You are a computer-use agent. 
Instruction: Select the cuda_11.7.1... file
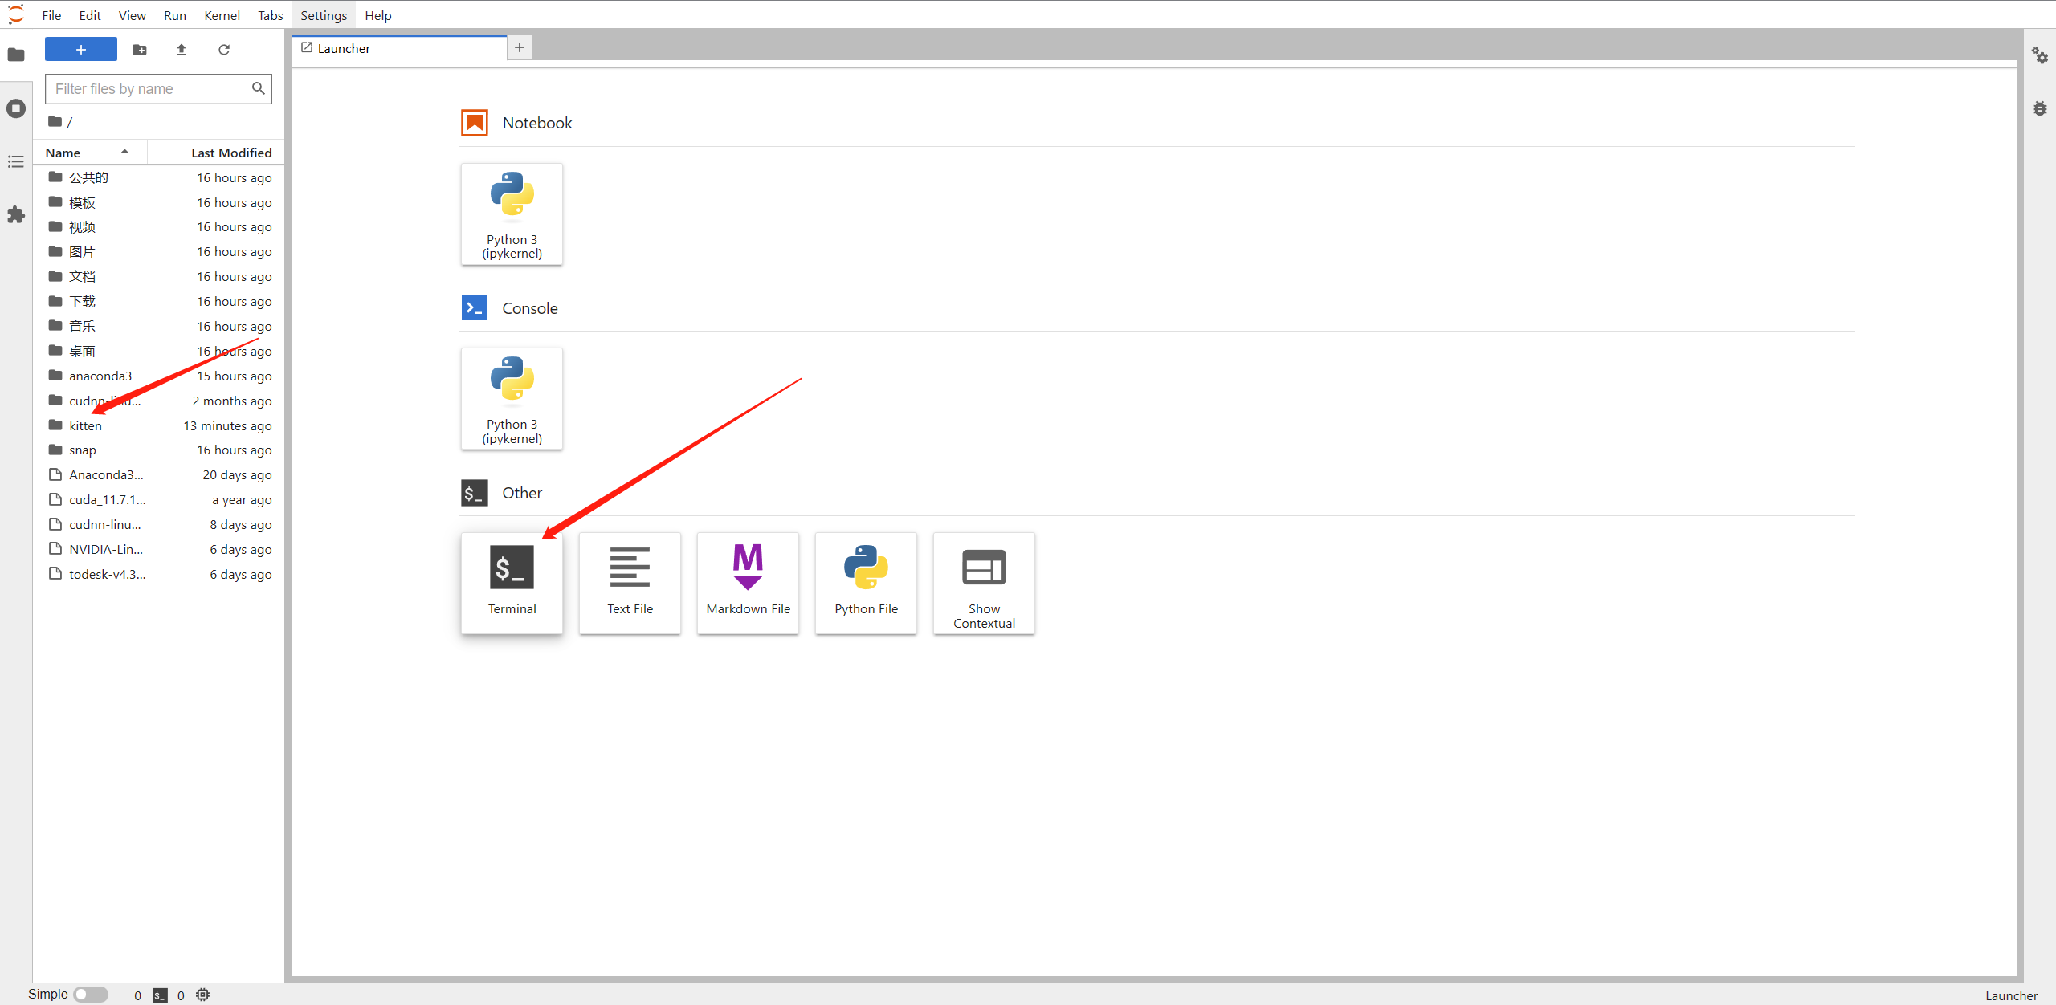(x=159, y=500)
